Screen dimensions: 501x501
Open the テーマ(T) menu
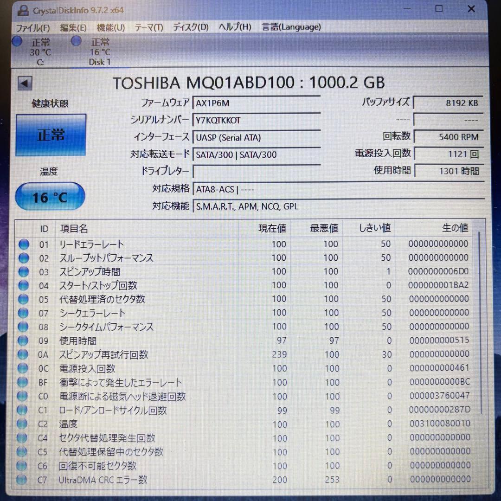pos(148,27)
